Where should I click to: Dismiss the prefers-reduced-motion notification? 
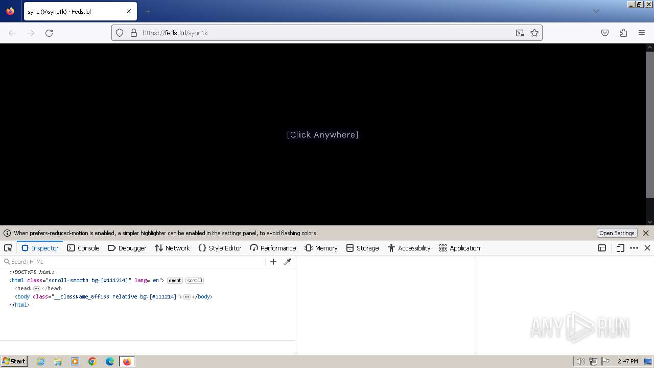point(646,233)
